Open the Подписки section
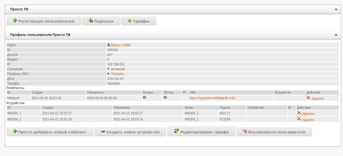343x156 pixels. pos(101,21)
